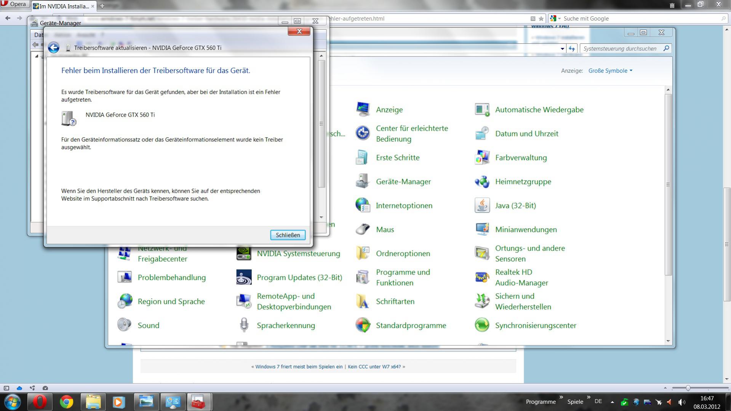Click the DE language indicator
This screenshot has height=411, width=731.
click(598, 401)
